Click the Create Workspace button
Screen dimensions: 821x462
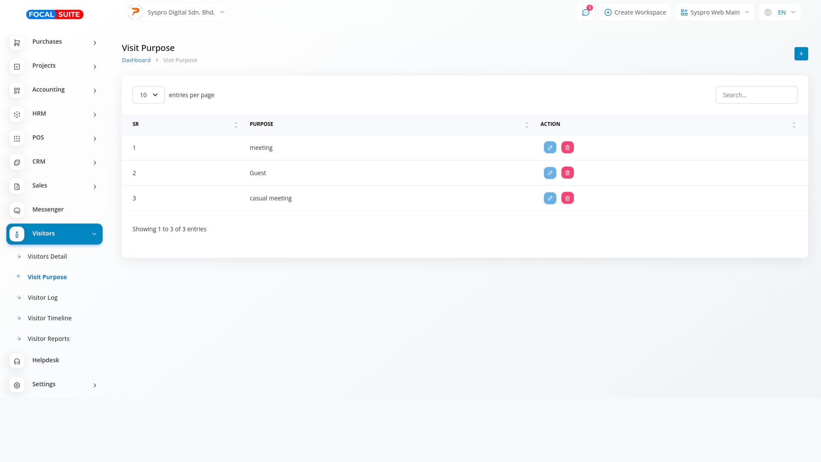coord(635,12)
